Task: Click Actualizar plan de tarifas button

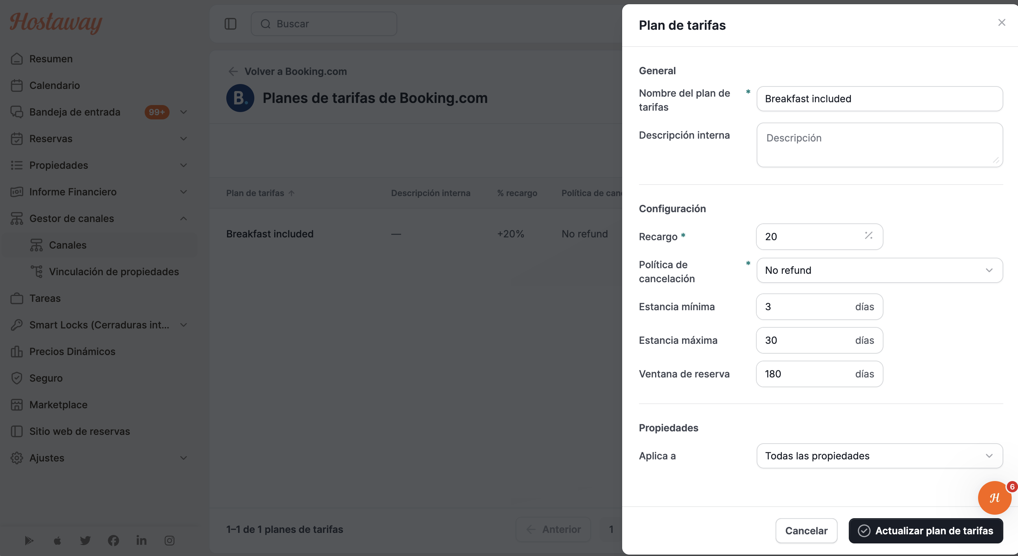Action: pyautogui.click(x=926, y=530)
